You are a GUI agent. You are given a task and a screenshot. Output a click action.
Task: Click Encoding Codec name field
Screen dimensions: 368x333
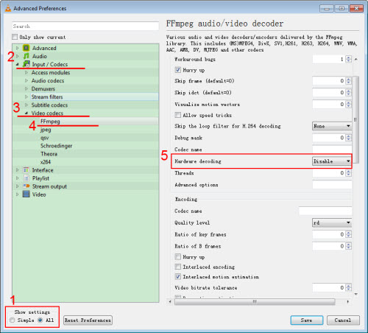tap(325, 211)
